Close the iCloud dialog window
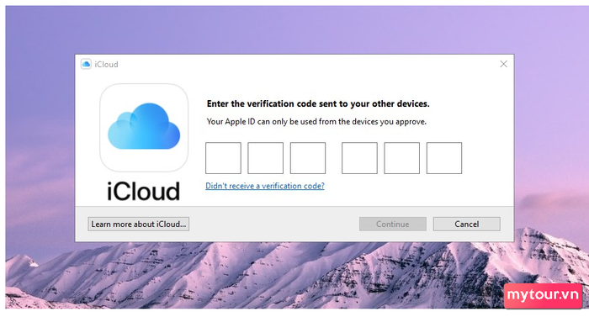The height and width of the screenshot is (317, 589). click(503, 64)
